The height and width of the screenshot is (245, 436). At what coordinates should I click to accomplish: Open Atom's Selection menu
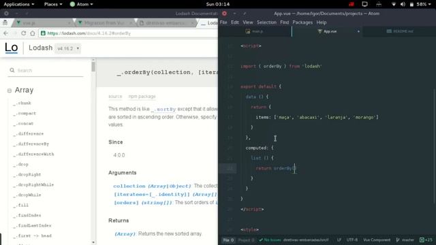266,22
